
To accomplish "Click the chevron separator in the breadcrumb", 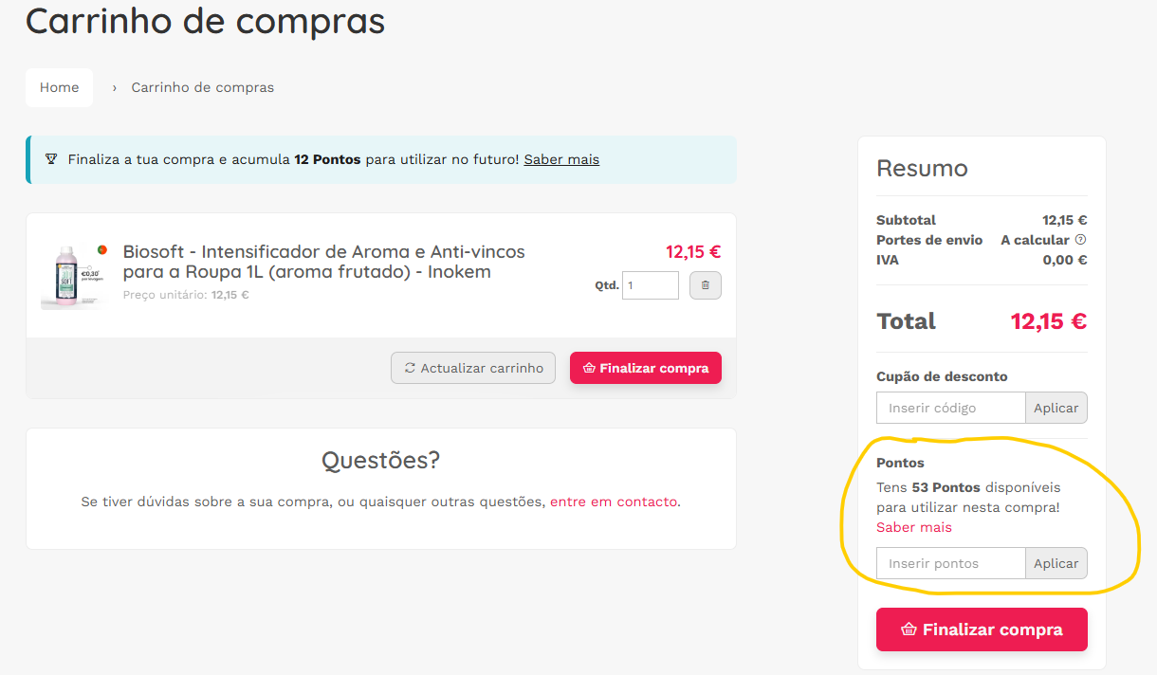I will (x=113, y=87).
